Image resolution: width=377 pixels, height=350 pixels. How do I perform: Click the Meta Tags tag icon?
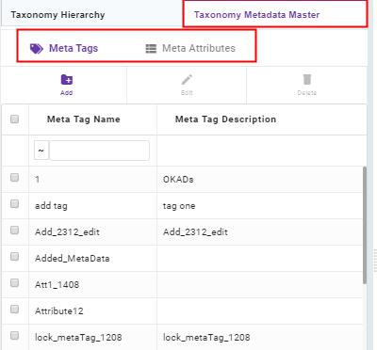click(x=37, y=49)
